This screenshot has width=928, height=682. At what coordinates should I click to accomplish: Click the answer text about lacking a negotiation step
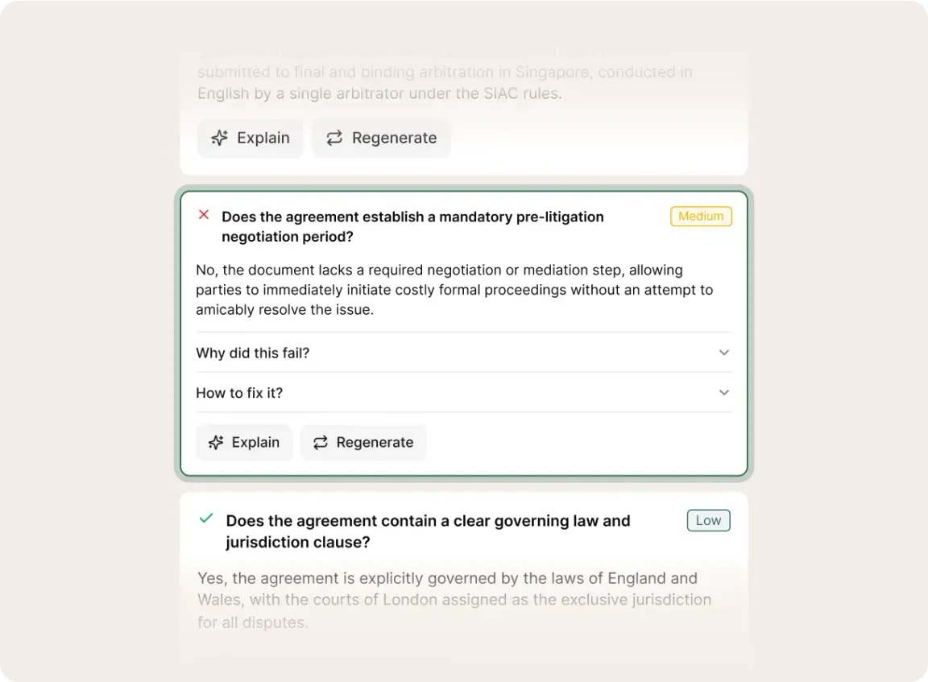click(x=454, y=290)
